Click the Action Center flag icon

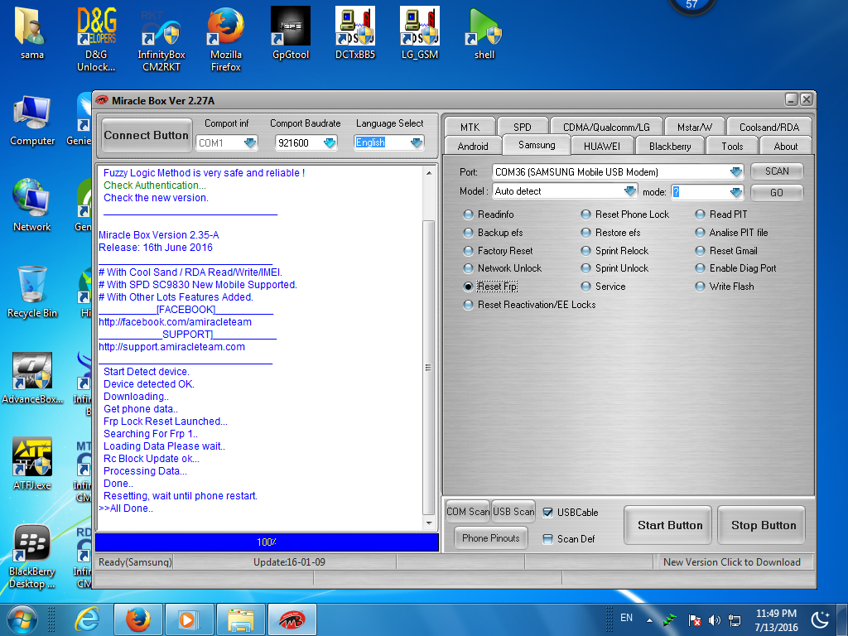point(695,619)
